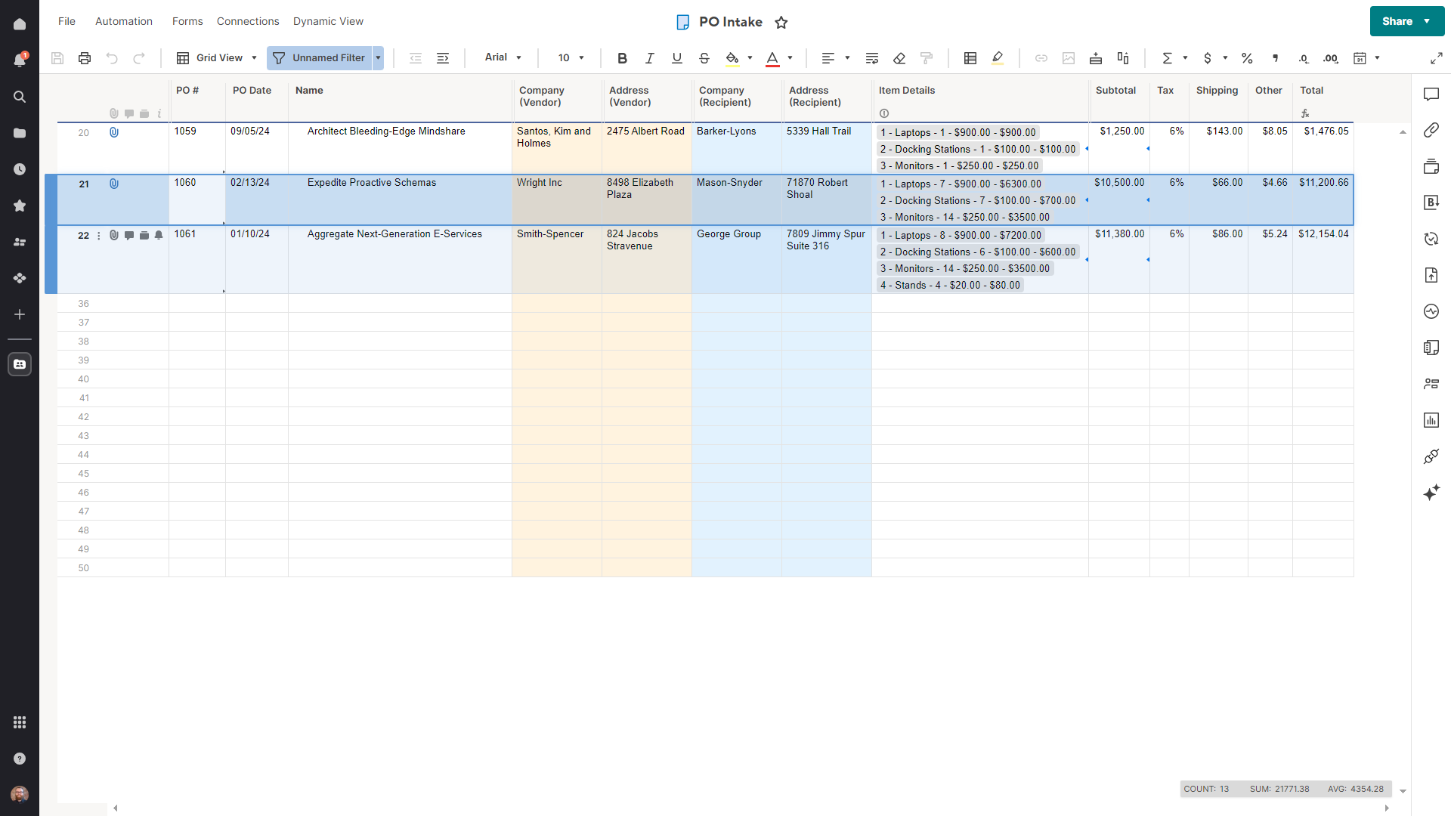Toggle italic formatting

click(649, 57)
